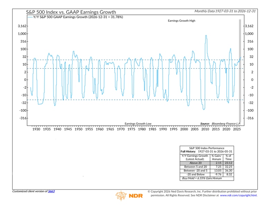Image resolution: width=270 pixels, height=208 pixels.
Task: Click the 2000 x-axis label
Action: tap(184, 129)
